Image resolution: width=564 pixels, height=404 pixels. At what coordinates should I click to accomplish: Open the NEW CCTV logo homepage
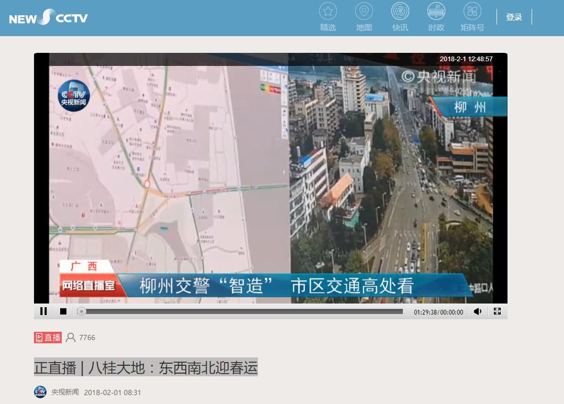click(x=48, y=17)
